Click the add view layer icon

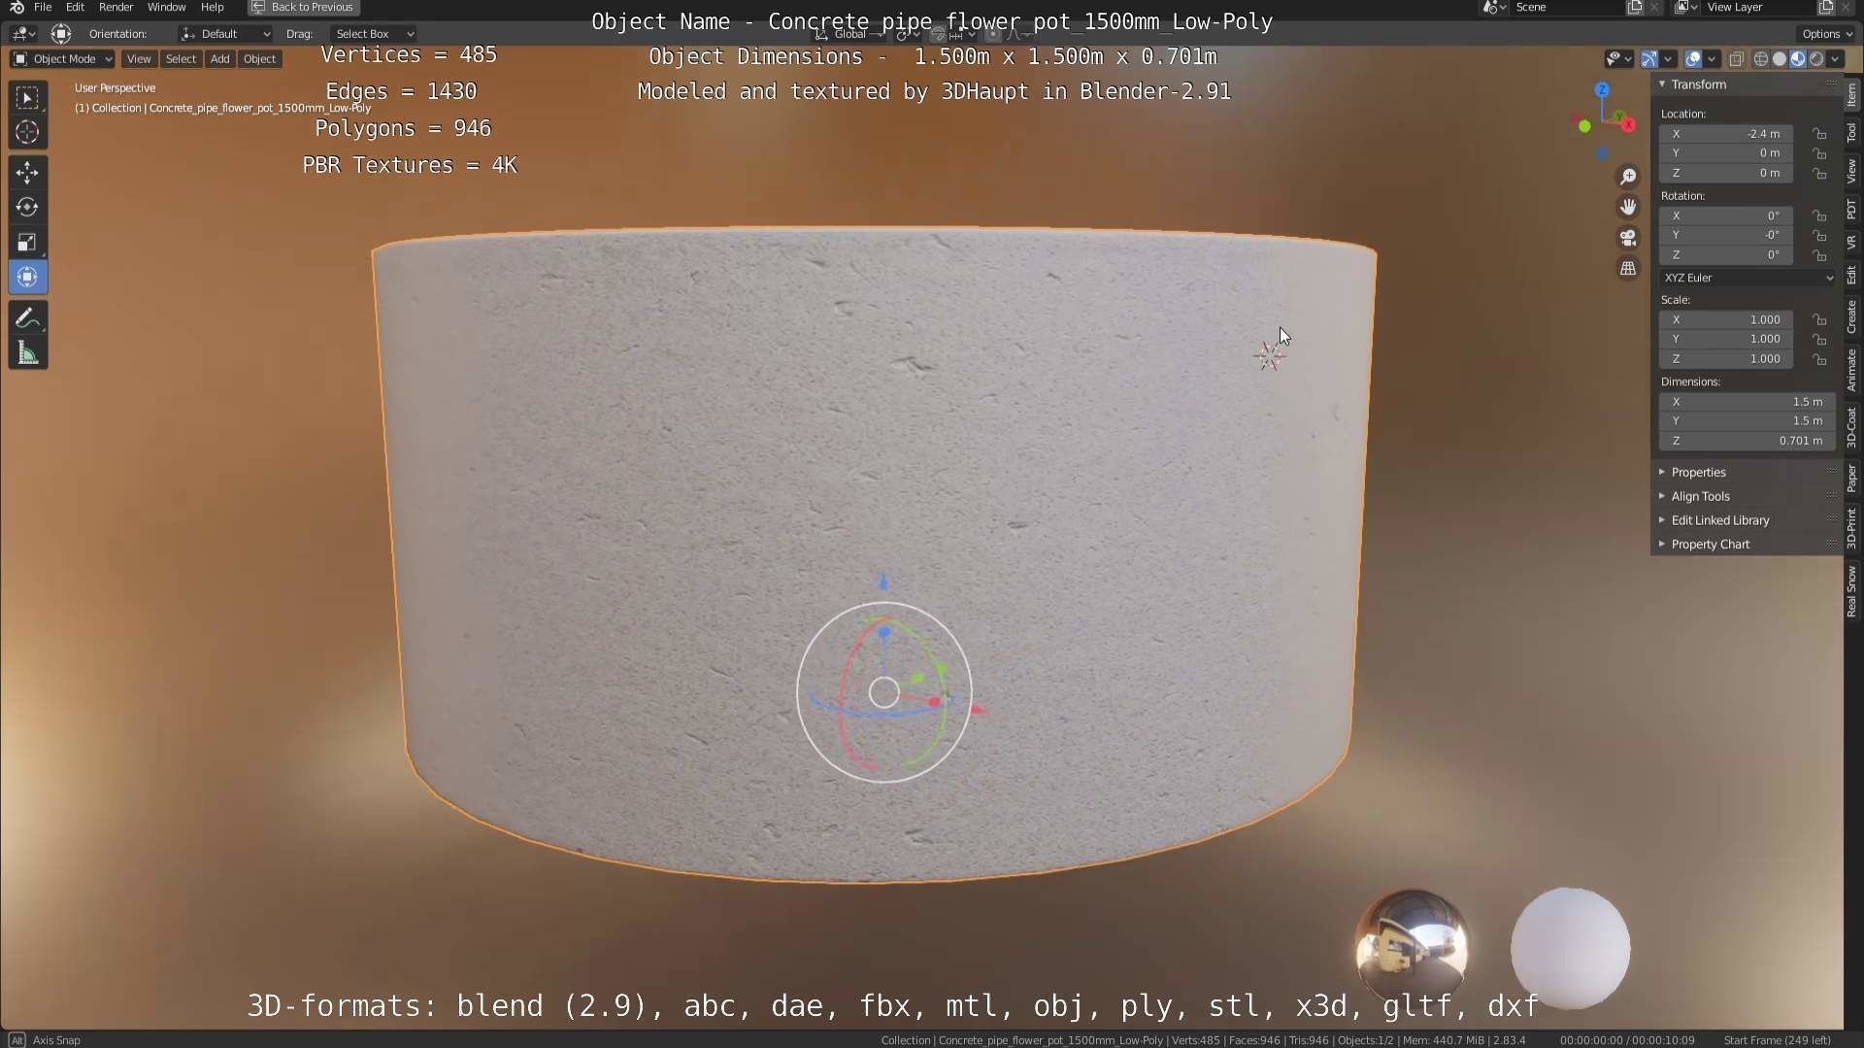[1825, 8]
